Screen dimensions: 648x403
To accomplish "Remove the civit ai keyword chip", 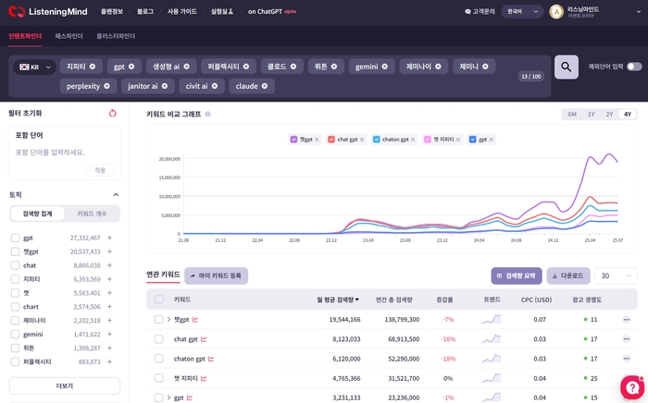I will [x=215, y=86].
